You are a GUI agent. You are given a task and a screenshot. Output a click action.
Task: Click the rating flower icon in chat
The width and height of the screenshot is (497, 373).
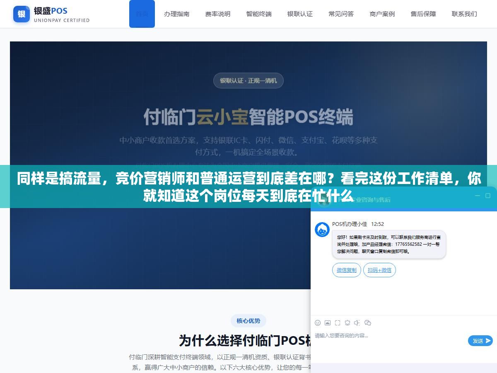tap(347, 323)
